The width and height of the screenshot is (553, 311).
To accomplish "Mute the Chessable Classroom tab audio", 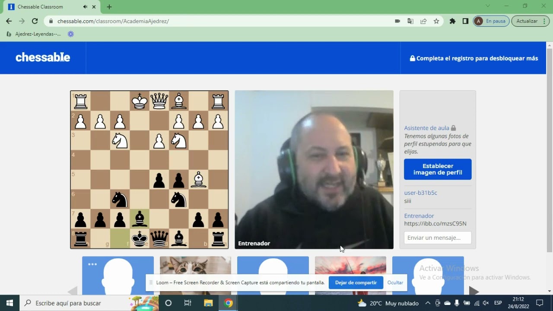I will pyautogui.click(x=85, y=7).
